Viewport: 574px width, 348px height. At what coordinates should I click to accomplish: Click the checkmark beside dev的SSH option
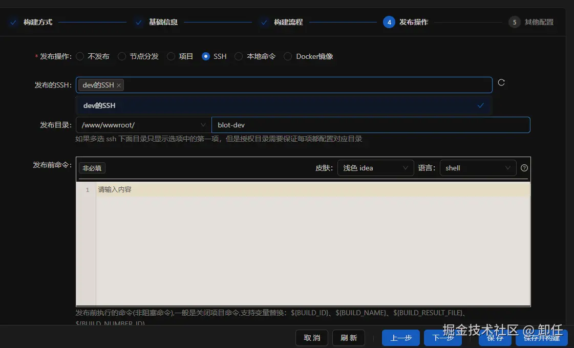[x=480, y=105]
